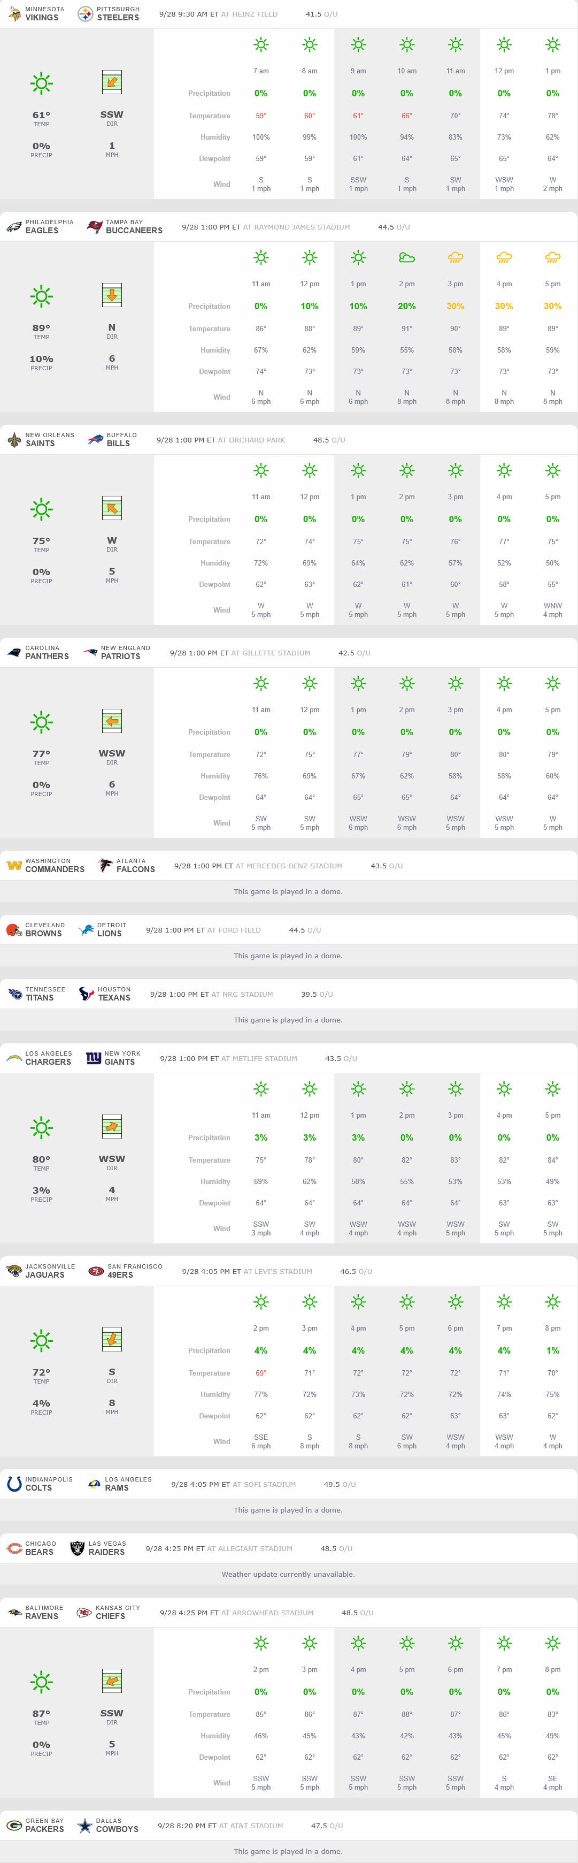Click the Minnesota Vikings team logo

click(14, 14)
